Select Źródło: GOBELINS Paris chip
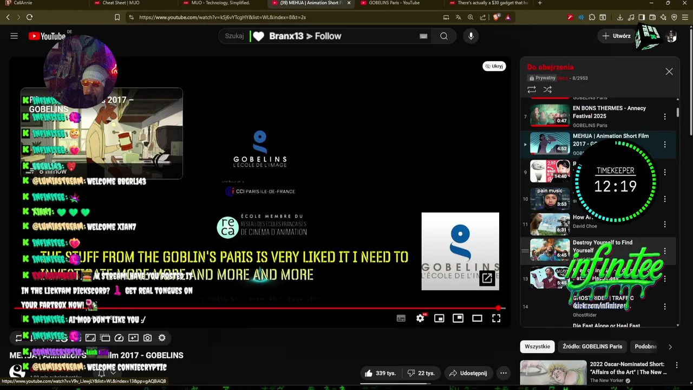The width and height of the screenshot is (693, 390). click(x=592, y=347)
